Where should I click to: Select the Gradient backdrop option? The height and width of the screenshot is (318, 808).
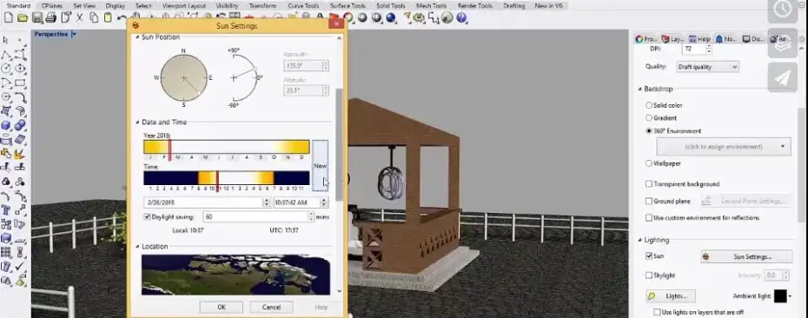click(649, 118)
